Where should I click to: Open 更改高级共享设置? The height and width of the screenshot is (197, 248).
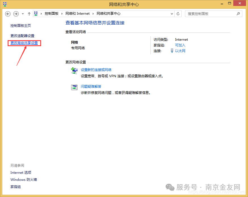coord(25,43)
